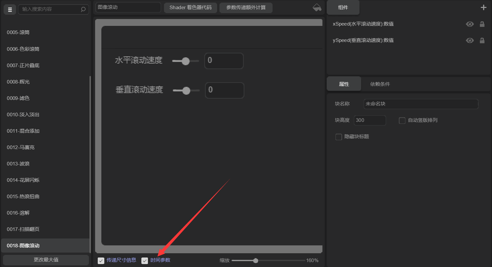Click the left list scrollbar

(x=90, y=164)
